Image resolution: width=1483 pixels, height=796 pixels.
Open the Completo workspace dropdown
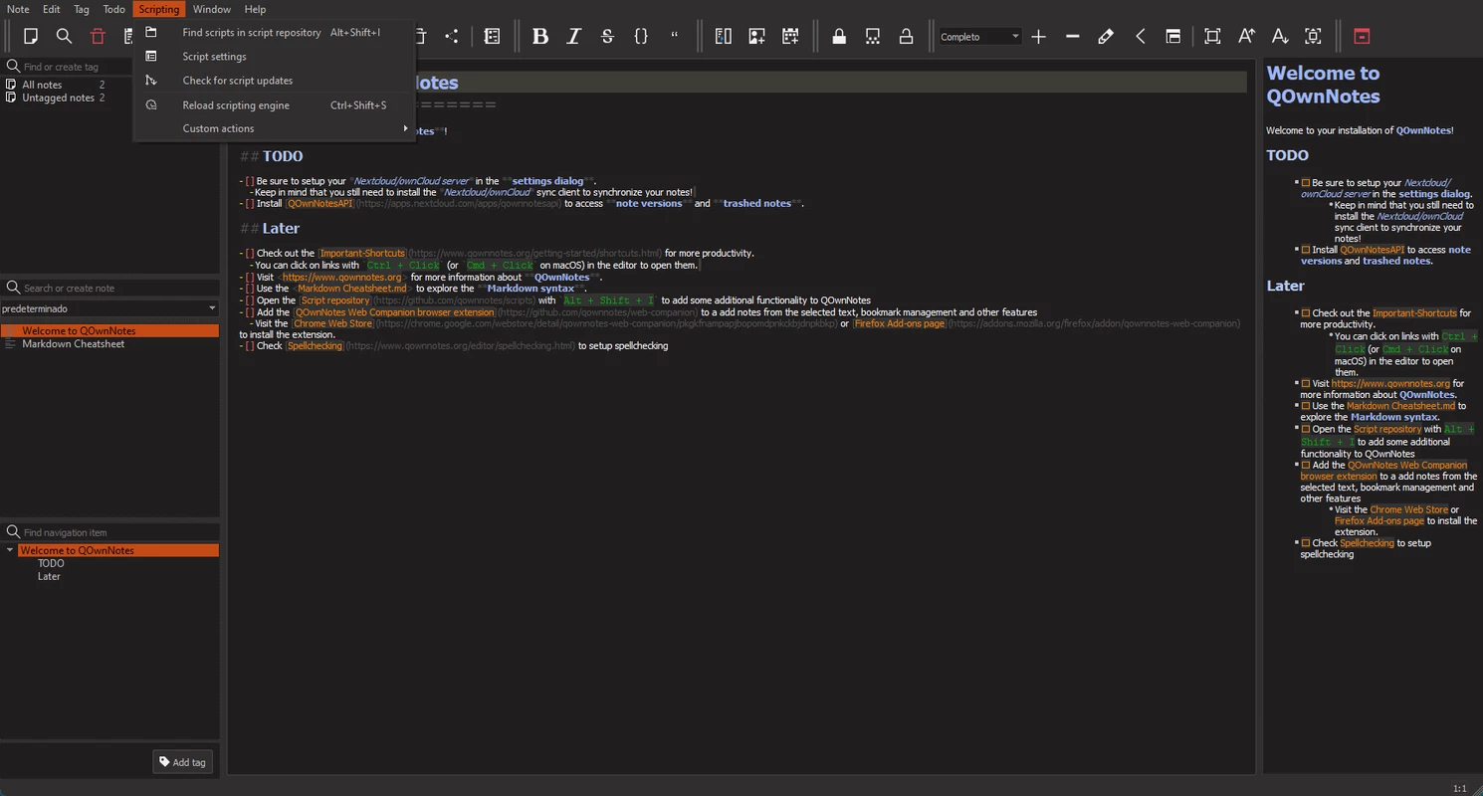980,37
